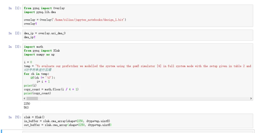This screenshot has width=257, height=133.
Task: Select the In [5] cell prompt
Action: pyautogui.click(x=14, y=117)
